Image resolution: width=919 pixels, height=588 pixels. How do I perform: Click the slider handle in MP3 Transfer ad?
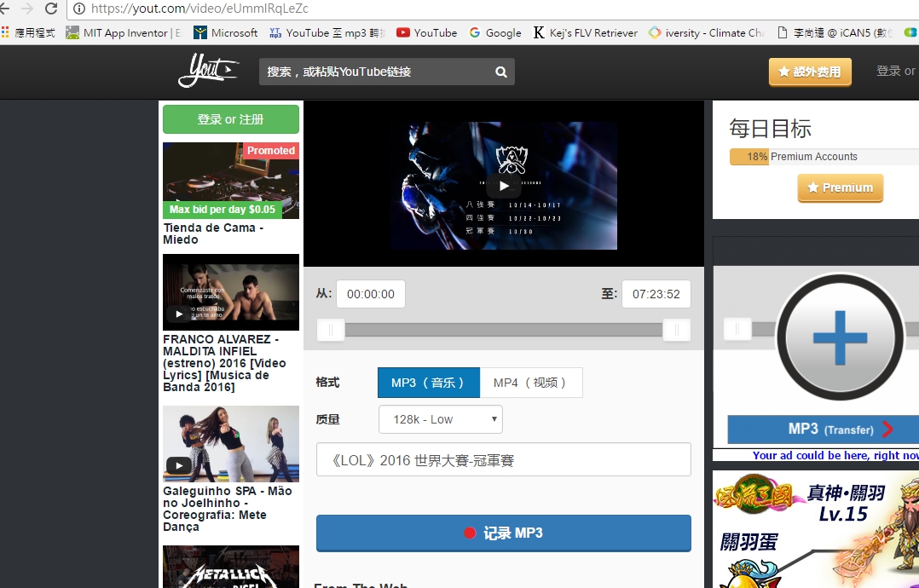click(x=737, y=329)
